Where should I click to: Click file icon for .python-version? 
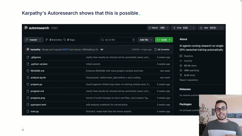coord(28,64)
